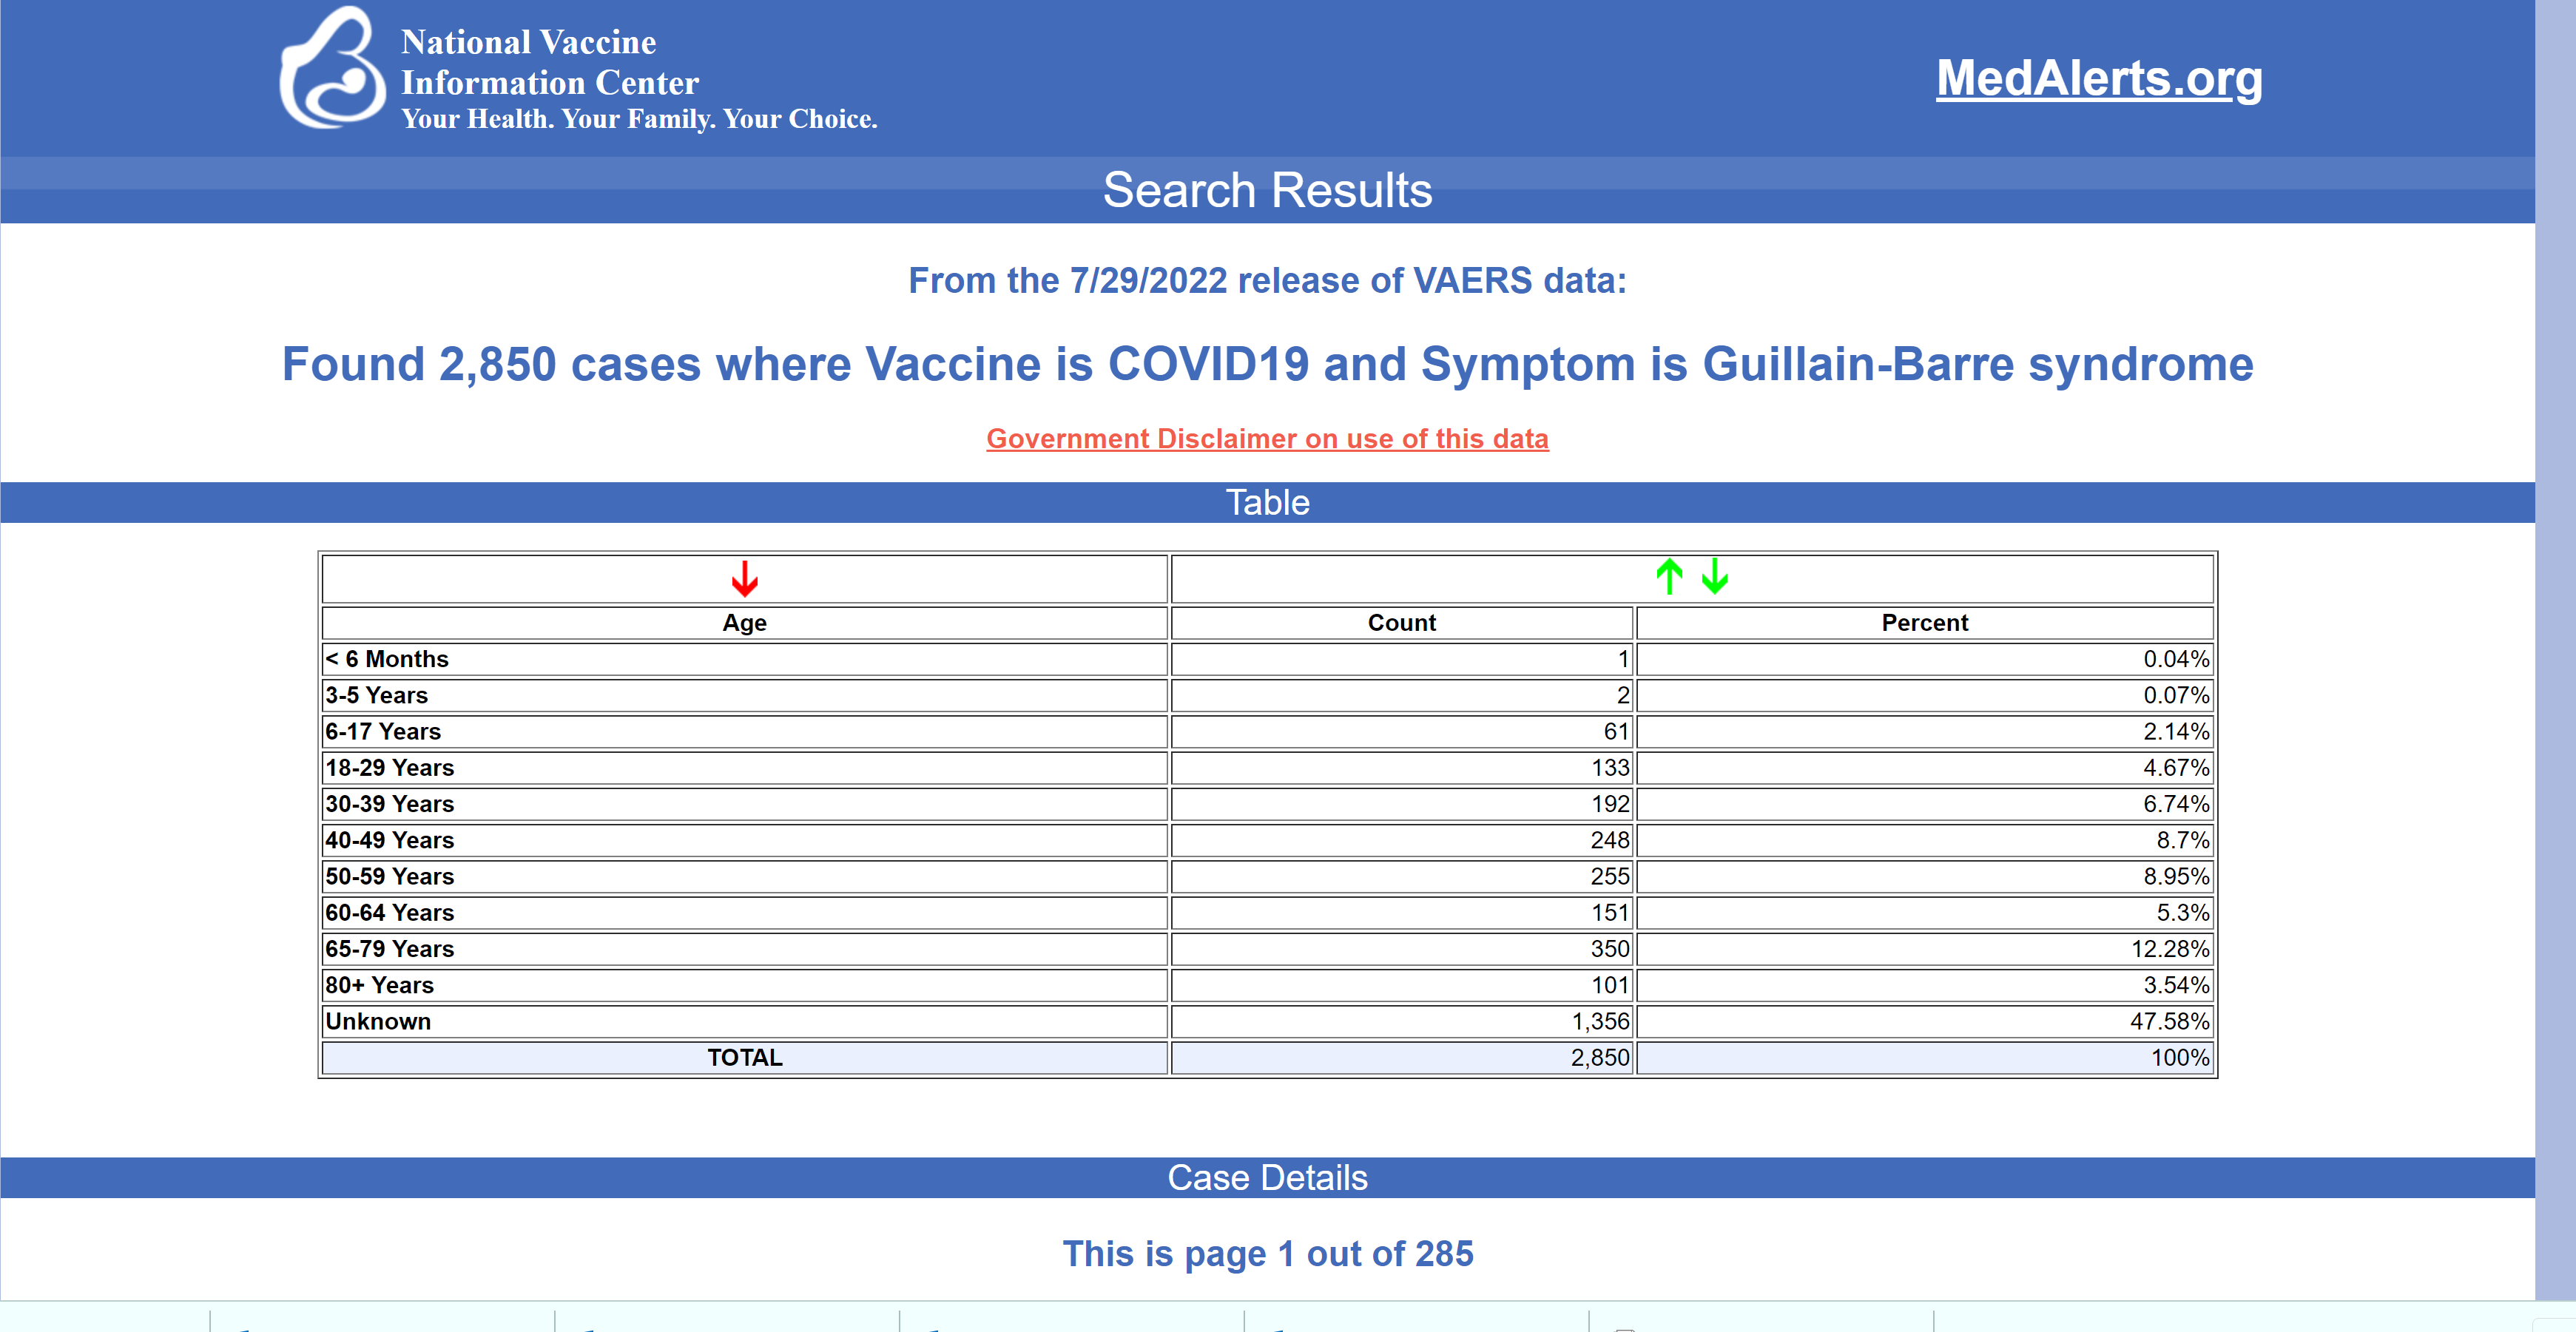Viewport: 2576px width, 1332px height.
Task: Select the '< 6 Months' row label
Action: [x=387, y=659]
